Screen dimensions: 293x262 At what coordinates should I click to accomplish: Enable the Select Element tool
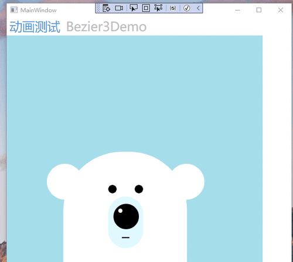134,8
